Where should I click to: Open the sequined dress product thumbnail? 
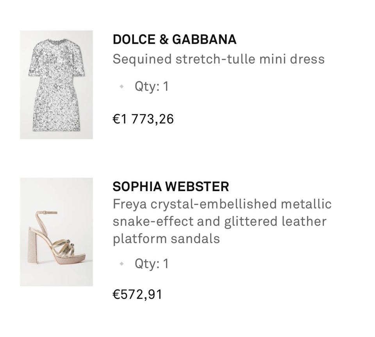coord(56,85)
